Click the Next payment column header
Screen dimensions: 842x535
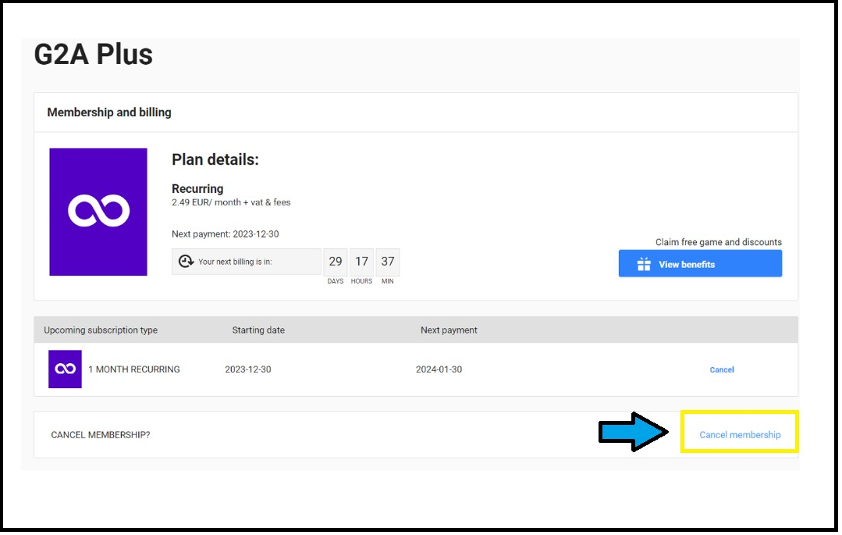pyautogui.click(x=449, y=330)
